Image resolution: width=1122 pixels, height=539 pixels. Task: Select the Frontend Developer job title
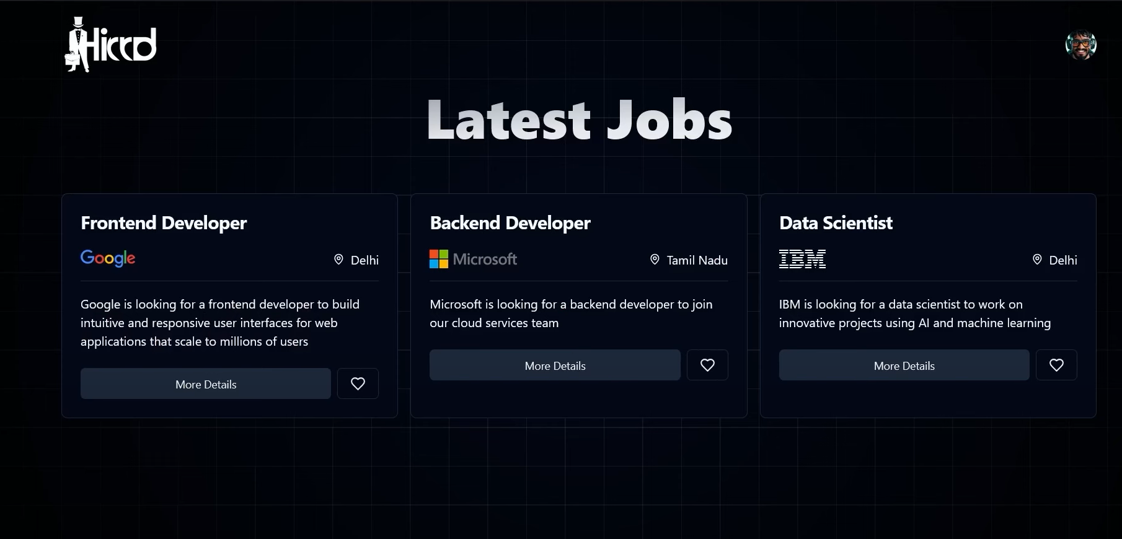164,223
